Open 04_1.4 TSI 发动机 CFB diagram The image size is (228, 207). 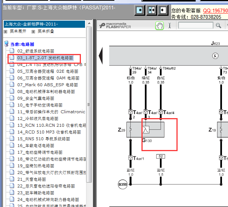tap(52, 64)
